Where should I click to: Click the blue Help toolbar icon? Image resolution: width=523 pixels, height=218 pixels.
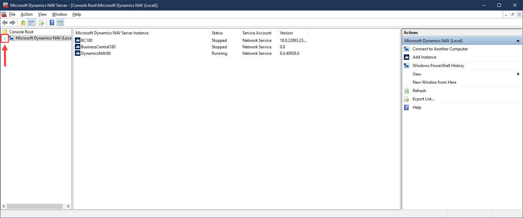click(52, 23)
